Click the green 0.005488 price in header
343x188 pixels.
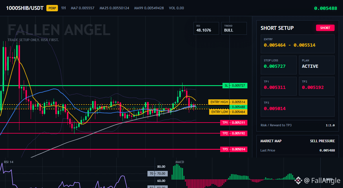point(326,8)
